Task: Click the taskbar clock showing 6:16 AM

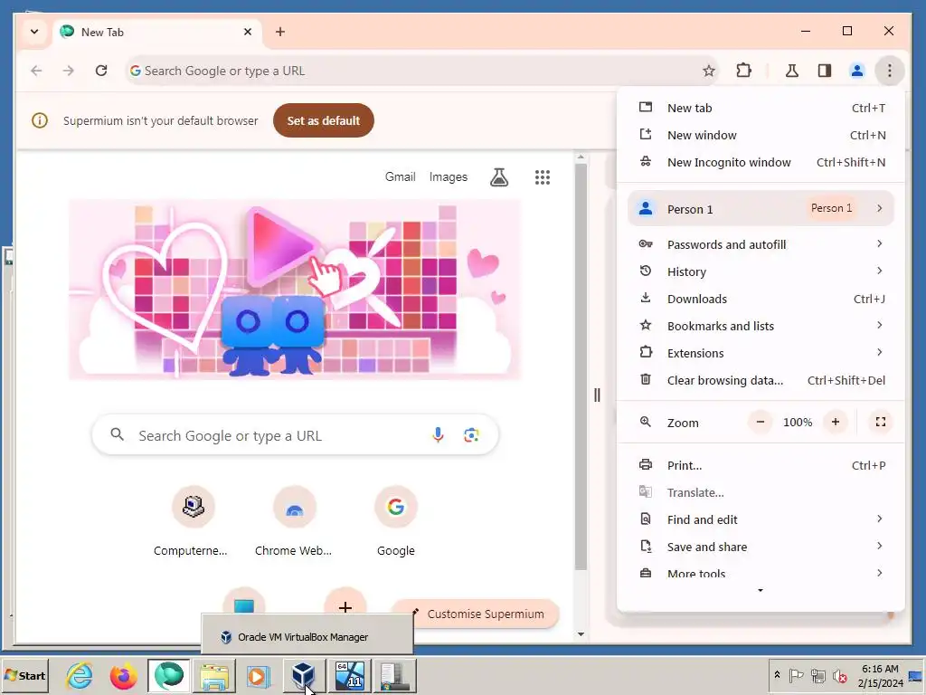Action: point(880,675)
